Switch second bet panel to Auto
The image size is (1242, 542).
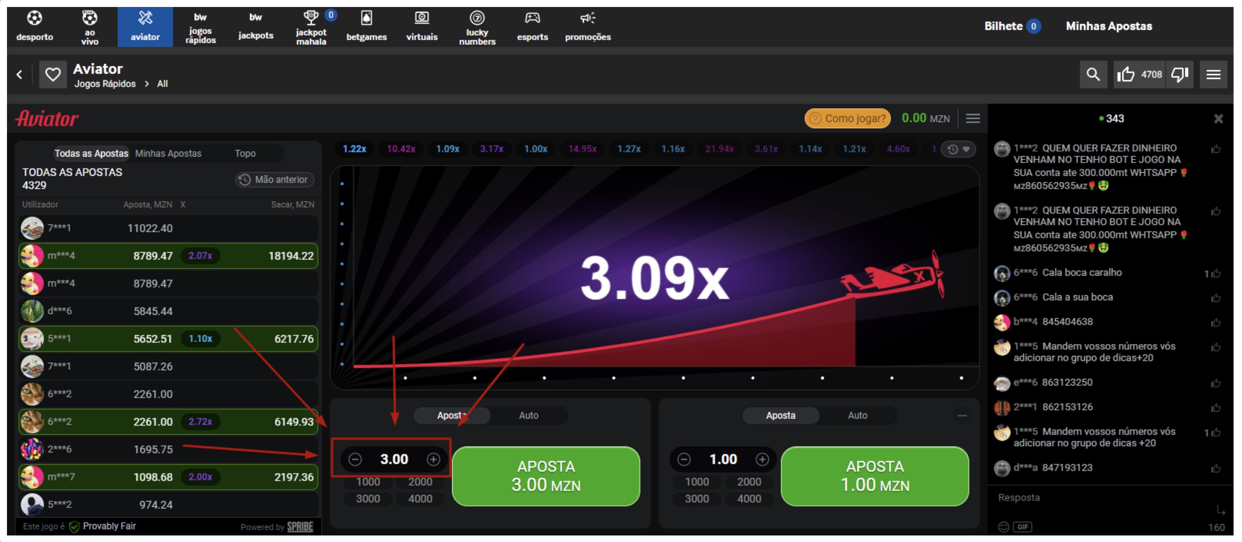(x=857, y=415)
